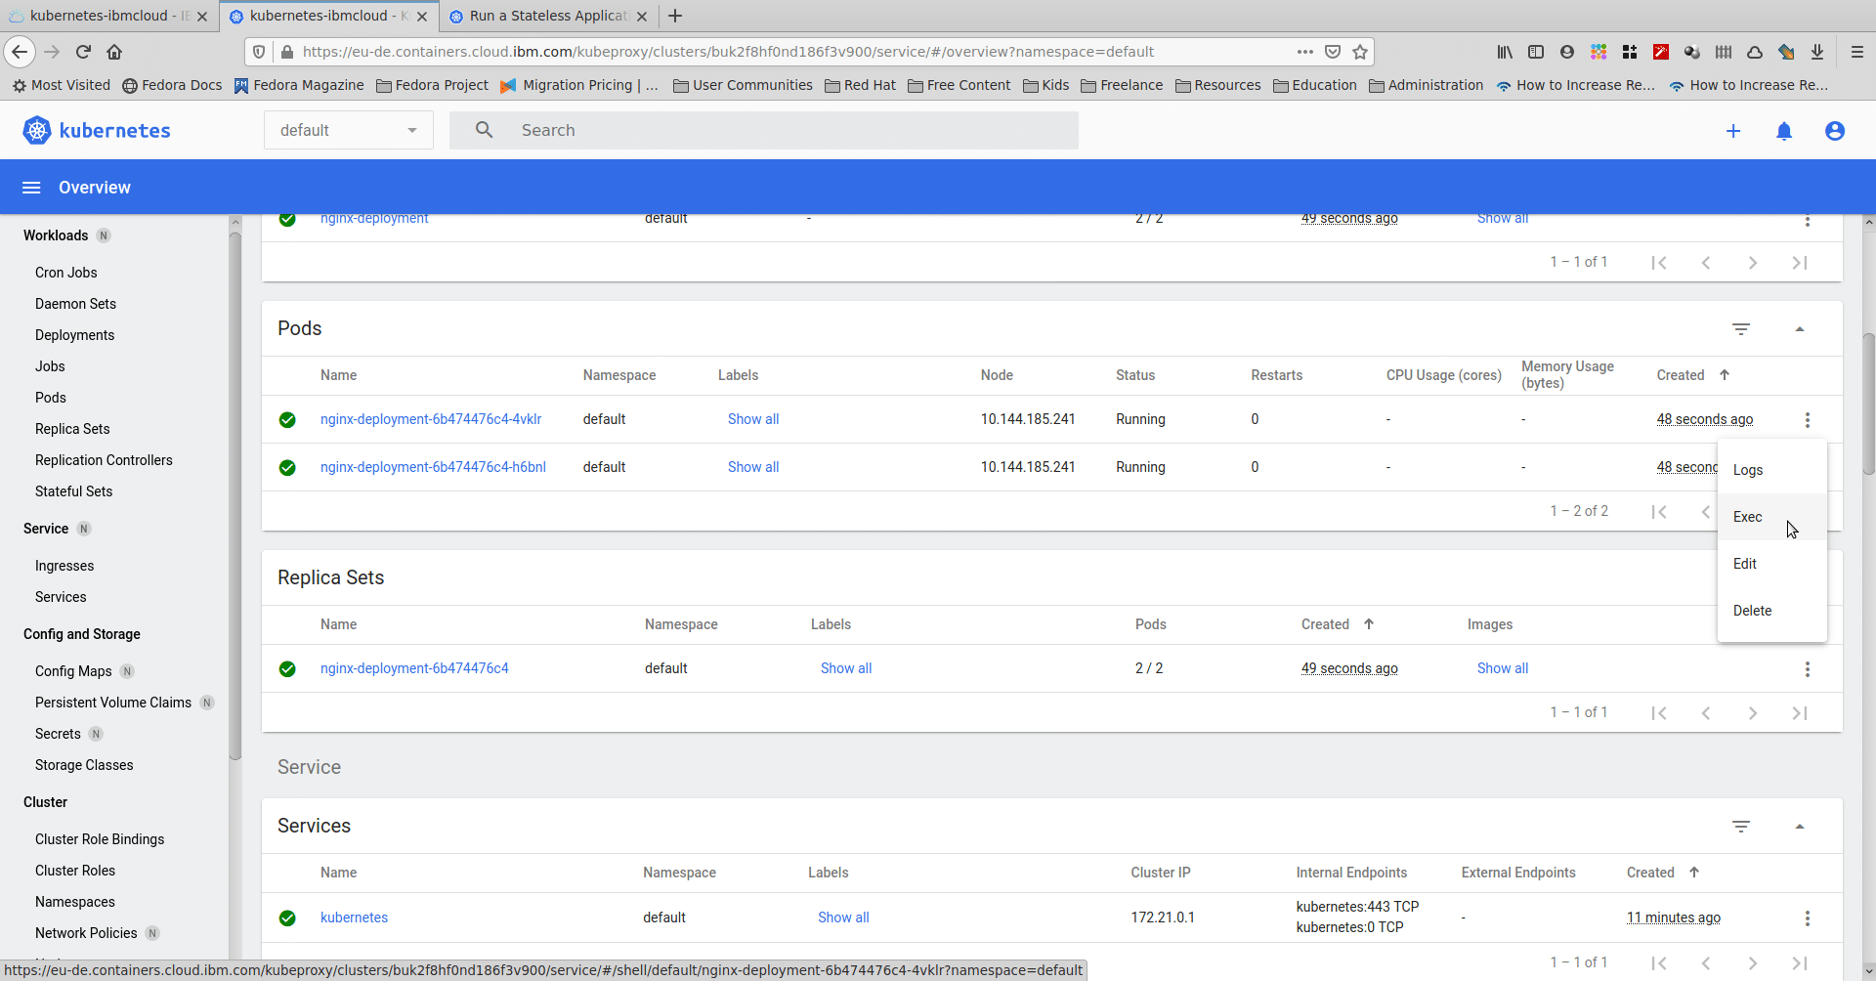Open actions menu for the kubernetes service row
This screenshot has height=981, width=1876.
(1808, 918)
